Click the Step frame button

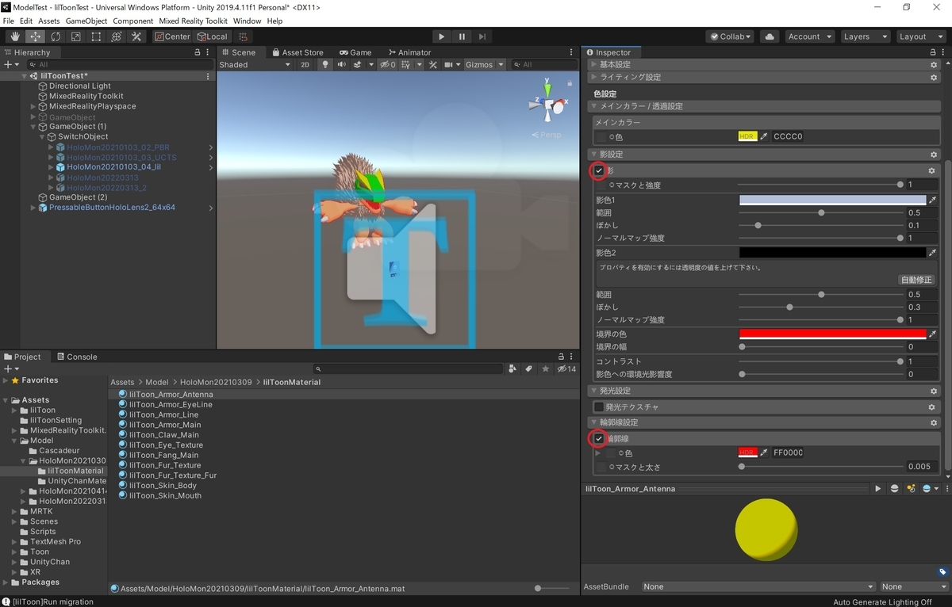(x=482, y=36)
